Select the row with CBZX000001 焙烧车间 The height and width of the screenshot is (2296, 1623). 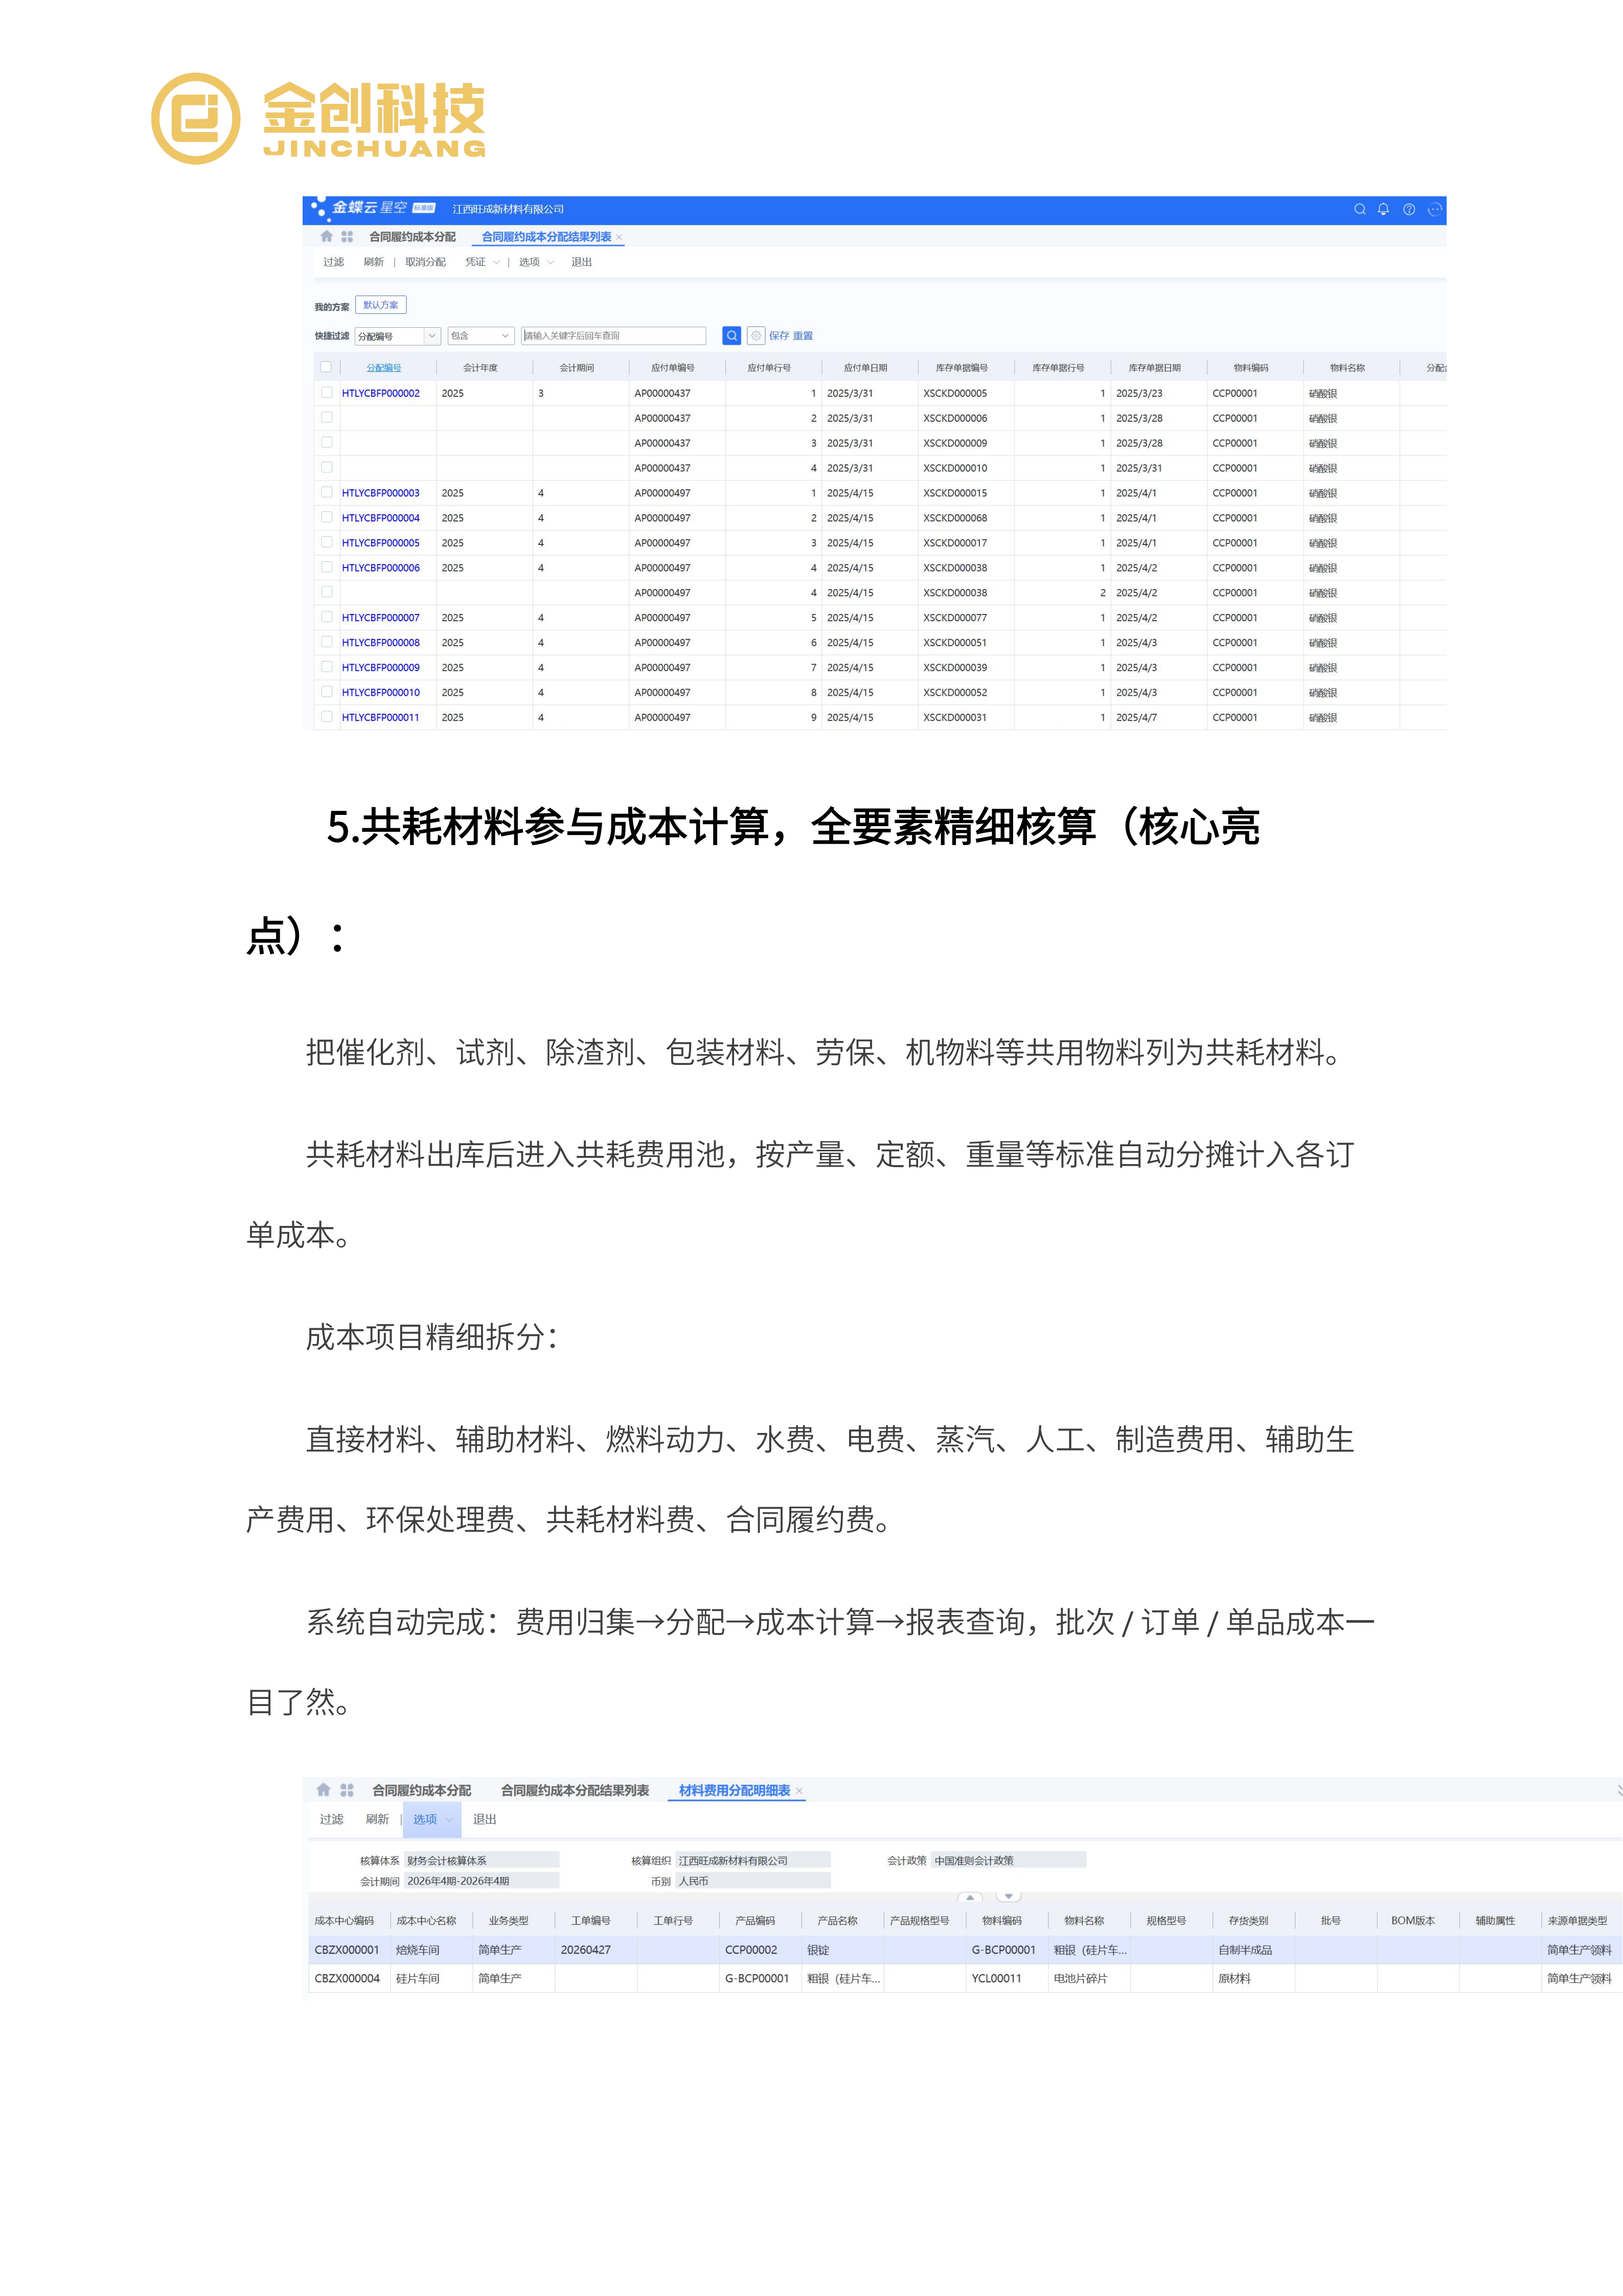click(x=965, y=1950)
